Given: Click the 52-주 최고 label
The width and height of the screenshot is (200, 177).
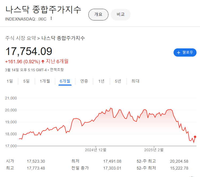Looking at the screenshot, I should [x=146, y=161].
